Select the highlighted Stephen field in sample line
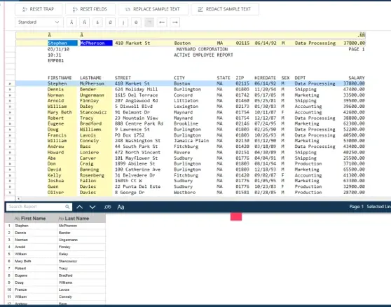Screen dimensions: 391x307 [62, 43]
